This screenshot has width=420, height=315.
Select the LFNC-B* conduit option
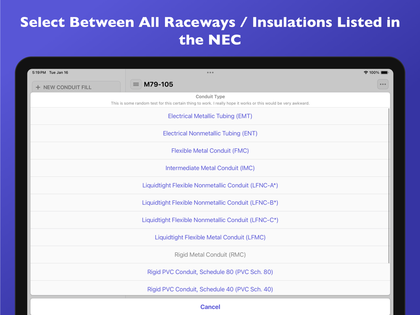tap(210, 203)
